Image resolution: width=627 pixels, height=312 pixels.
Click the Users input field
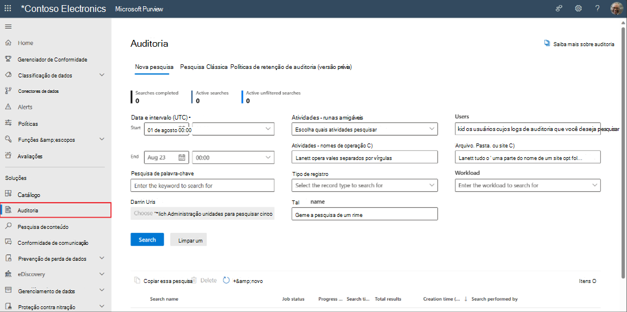pos(528,129)
